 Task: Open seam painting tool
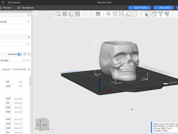(154, 14)
